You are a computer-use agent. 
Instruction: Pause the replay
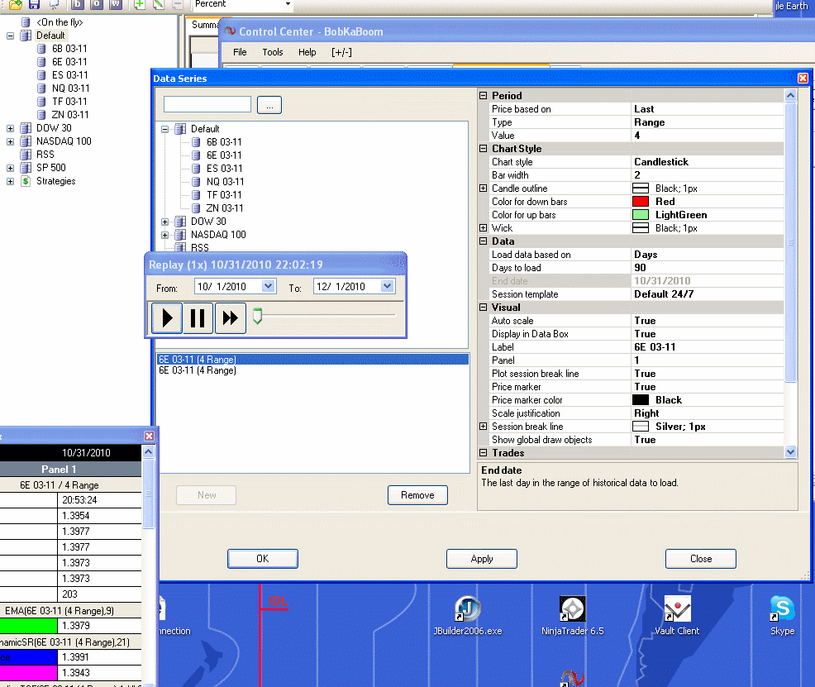point(198,317)
